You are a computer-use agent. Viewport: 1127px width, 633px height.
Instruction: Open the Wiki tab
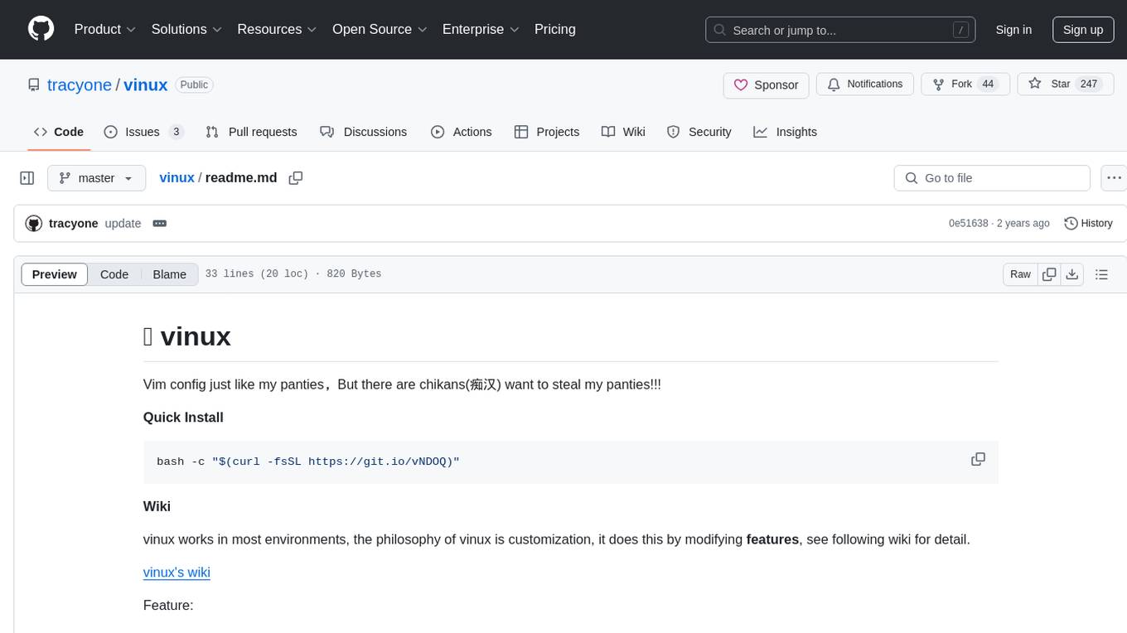click(624, 132)
